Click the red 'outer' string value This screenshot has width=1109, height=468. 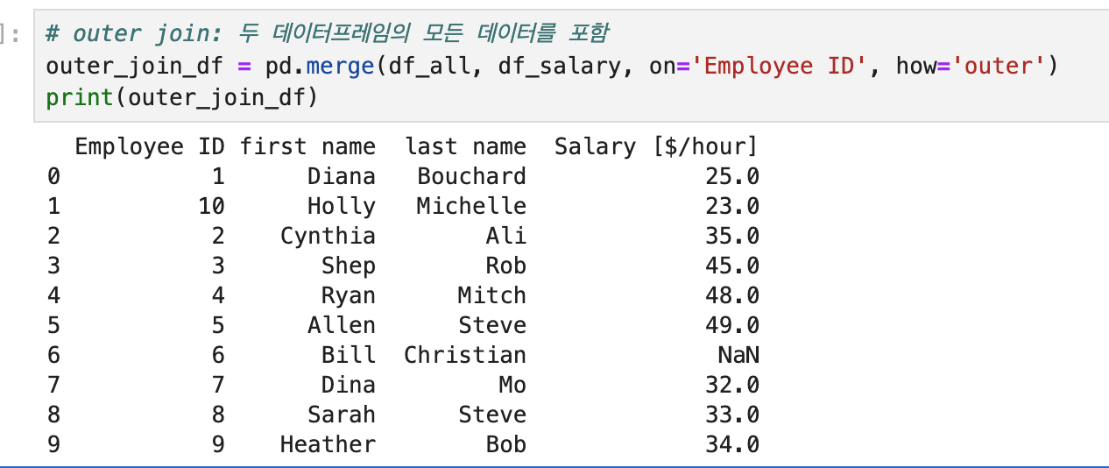click(1000, 66)
